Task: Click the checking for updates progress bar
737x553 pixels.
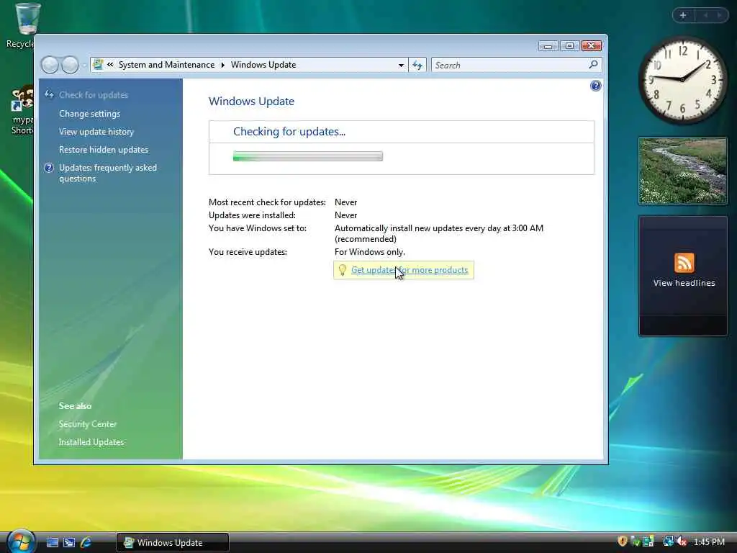Action: 308,156
